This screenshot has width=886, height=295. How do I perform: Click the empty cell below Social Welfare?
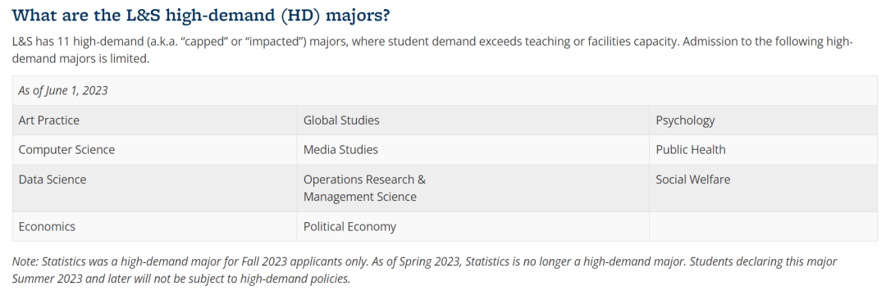click(x=764, y=227)
